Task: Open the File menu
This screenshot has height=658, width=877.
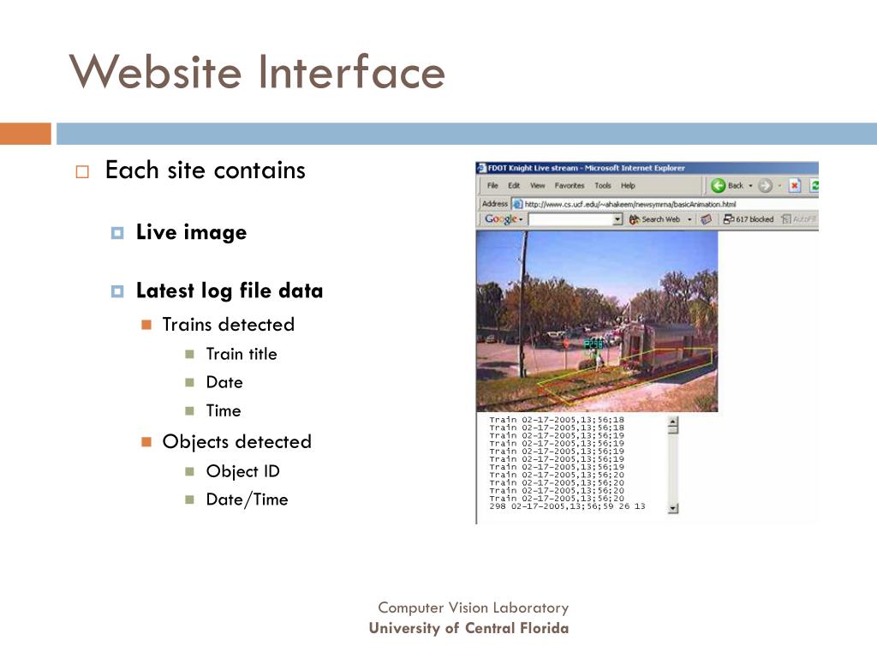Action: tap(492, 186)
